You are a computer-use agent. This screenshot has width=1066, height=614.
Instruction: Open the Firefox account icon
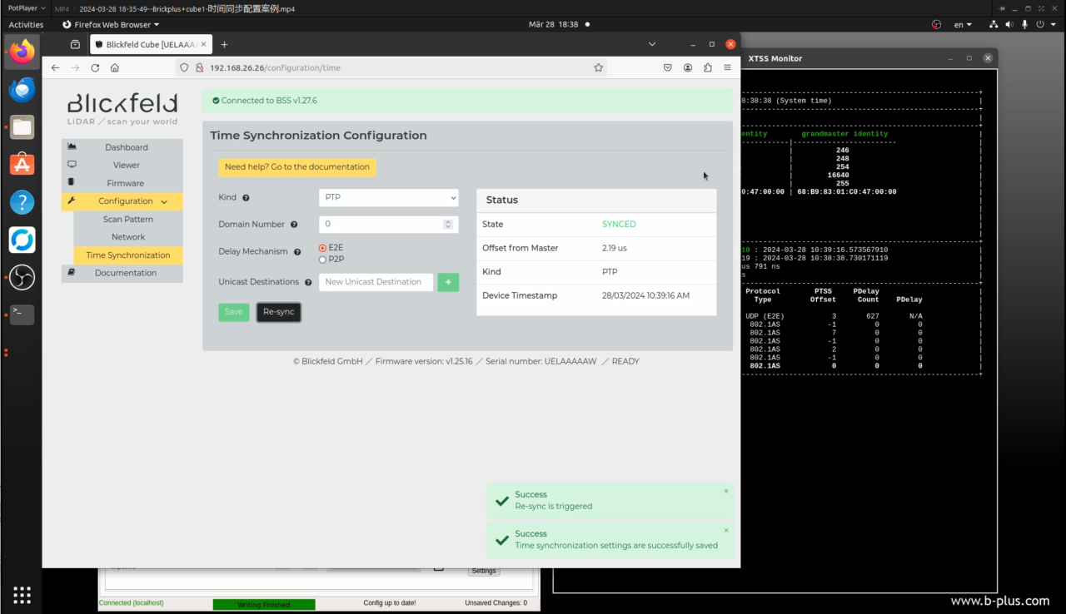[688, 68]
